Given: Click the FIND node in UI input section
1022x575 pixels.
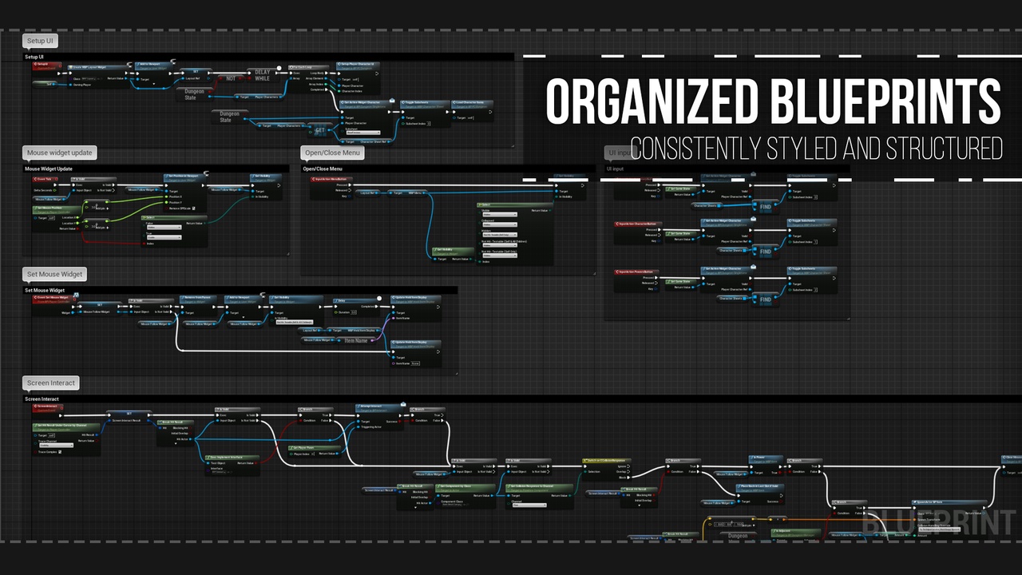Looking at the screenshot, I should click(x=766, y=206).
